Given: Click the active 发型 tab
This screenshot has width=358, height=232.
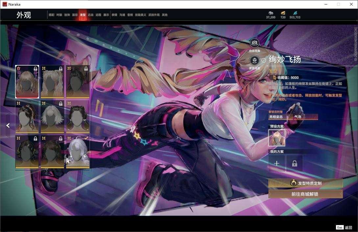Looking at the screenshot, I should click(x=83, y=15).
